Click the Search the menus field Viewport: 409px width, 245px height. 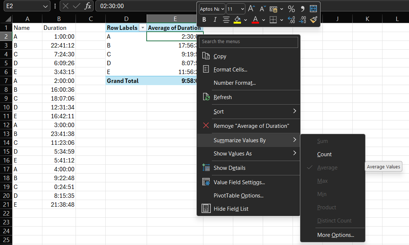click(248, 42)
